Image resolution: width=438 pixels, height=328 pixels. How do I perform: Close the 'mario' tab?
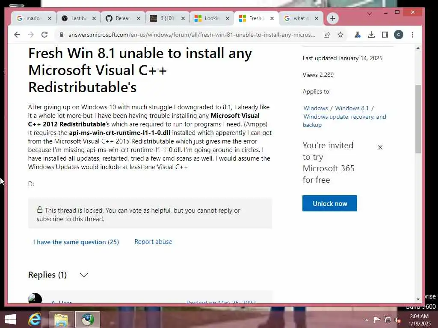pyautogui.click(x=50, y=18)
